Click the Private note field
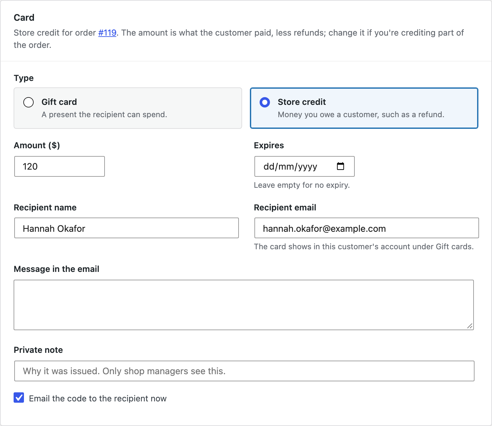492x426 pixels. pos(244,371)
